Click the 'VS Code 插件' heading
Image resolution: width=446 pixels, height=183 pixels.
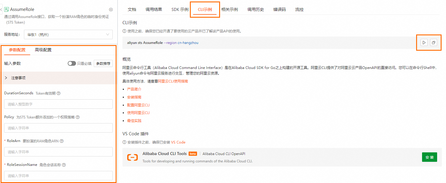[x=136, y=134]
